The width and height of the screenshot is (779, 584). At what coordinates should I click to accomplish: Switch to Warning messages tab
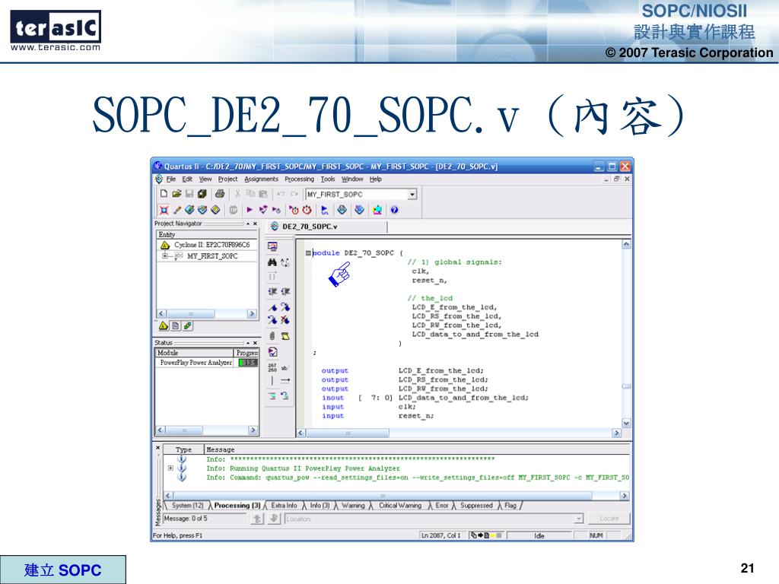coord(353,506)
